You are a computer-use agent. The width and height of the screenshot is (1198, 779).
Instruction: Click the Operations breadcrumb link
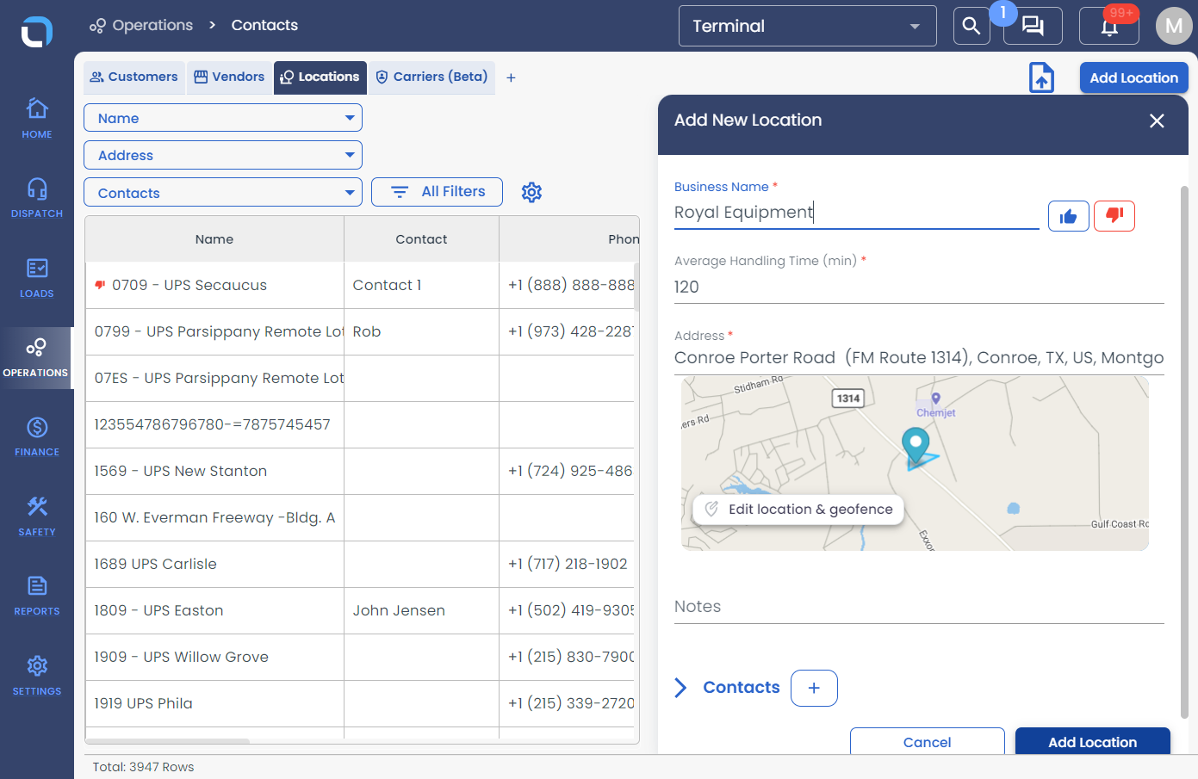coord(142,26)
